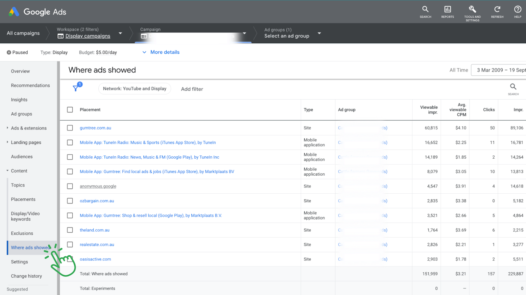This screenshot has height=295, width=526.
Task: Click the Network: YouTube and Display filter chip
Action: point(135,88)
